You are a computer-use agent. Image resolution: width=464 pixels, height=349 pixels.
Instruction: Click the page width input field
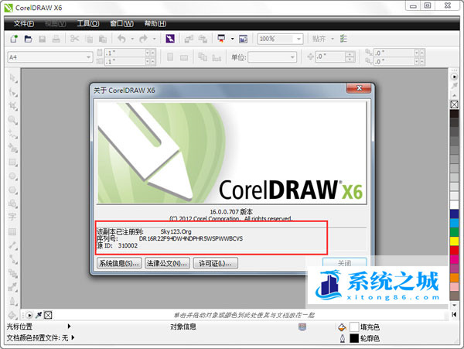point(125,53)
